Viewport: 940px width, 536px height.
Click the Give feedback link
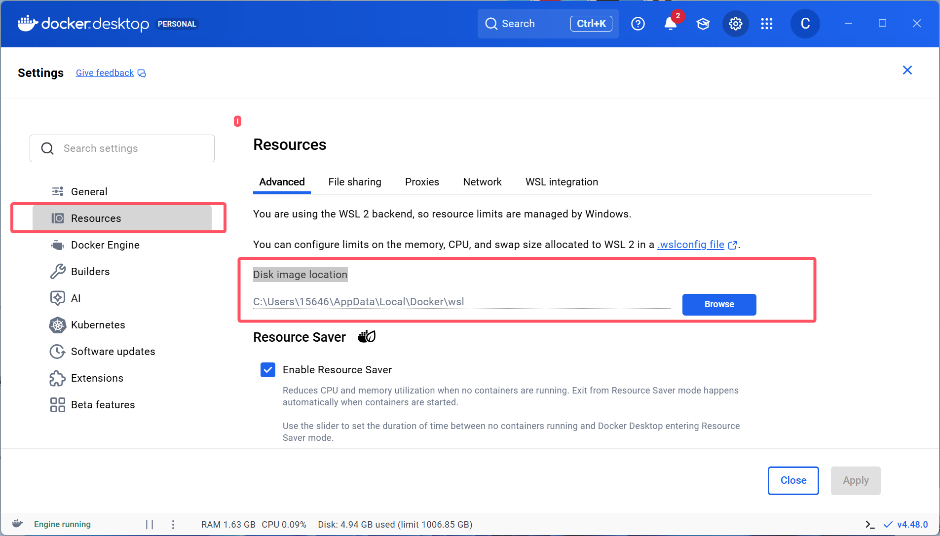point(105,73)
